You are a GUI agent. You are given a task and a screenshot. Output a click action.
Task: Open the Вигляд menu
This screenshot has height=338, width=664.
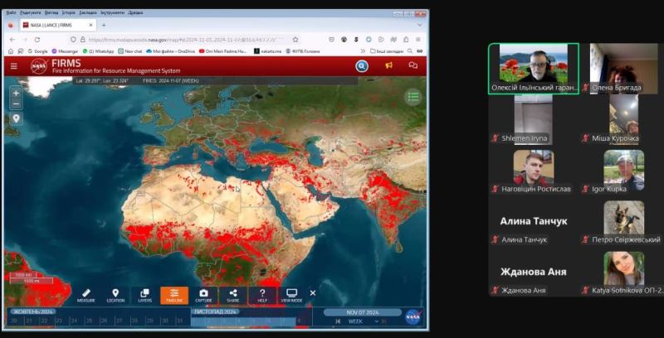coord(51,12)
